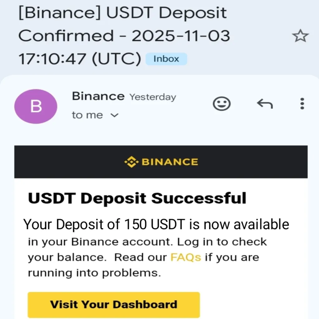Reply using the arrow icon

[x=264, y=104]
